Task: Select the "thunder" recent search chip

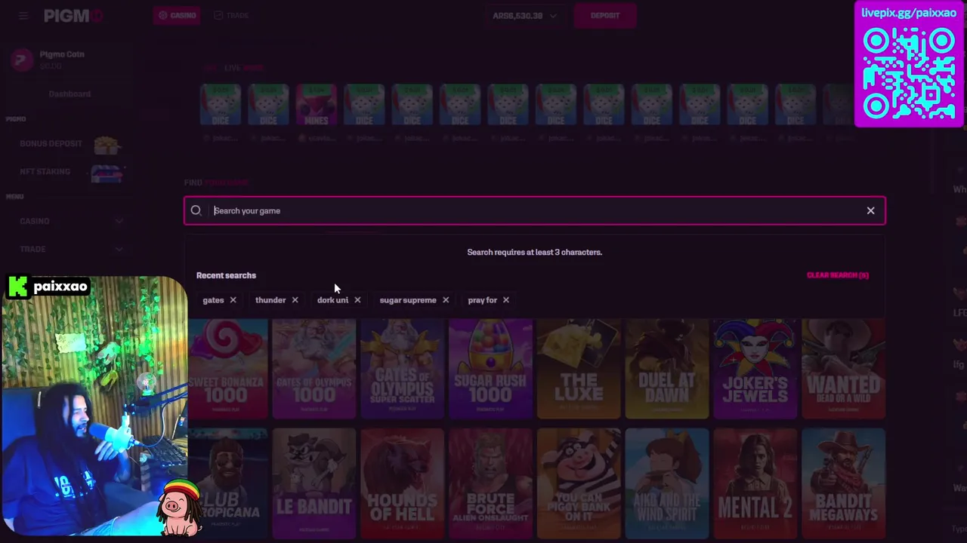Action: click(x=270, y=300)
